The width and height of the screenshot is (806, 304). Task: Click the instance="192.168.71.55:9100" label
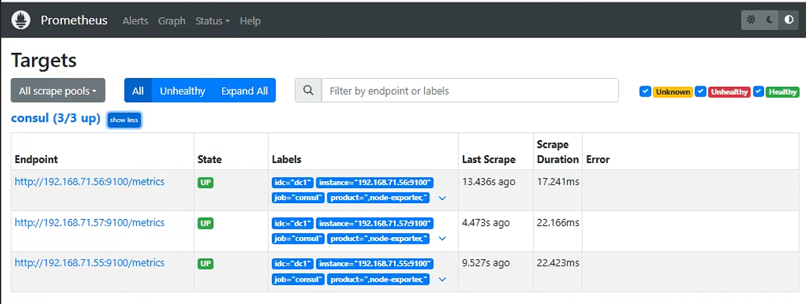(374, 264)
